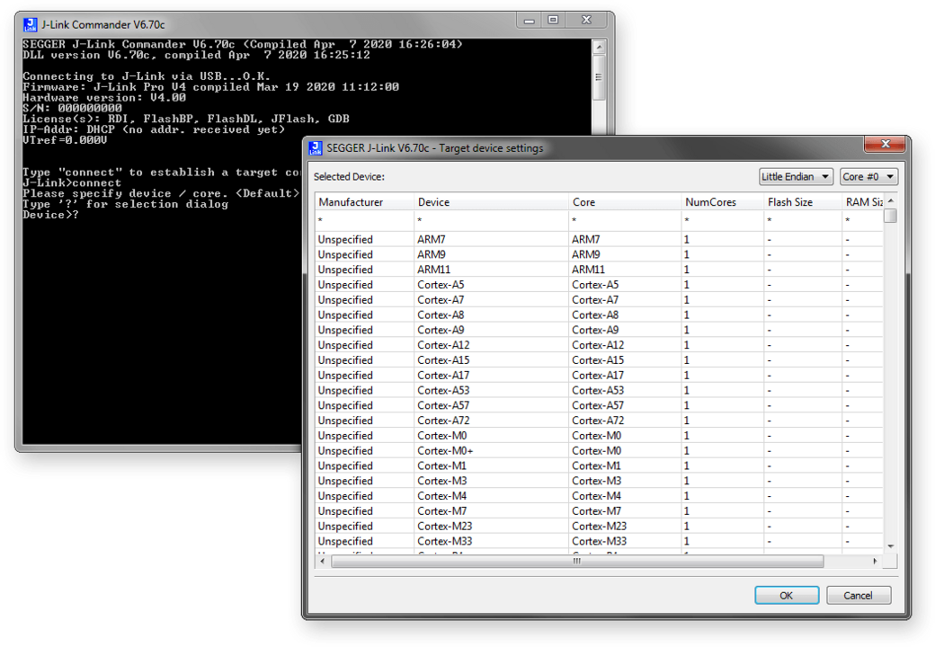The width and height of the screenshot is (935, 647).
Task: Select the Cortex-A7 device row
Action: 599,299
